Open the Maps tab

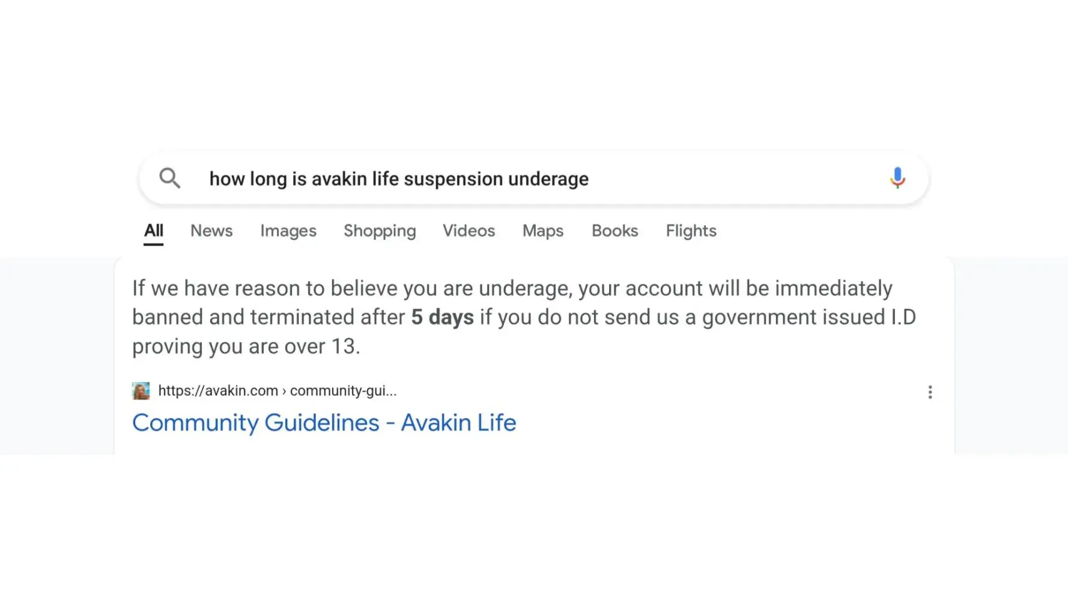click(x=542, y=231)
